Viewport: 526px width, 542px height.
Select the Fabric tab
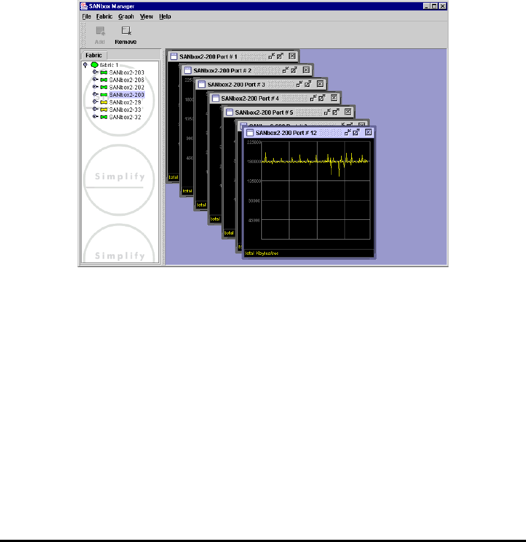[x=94, y=55]
